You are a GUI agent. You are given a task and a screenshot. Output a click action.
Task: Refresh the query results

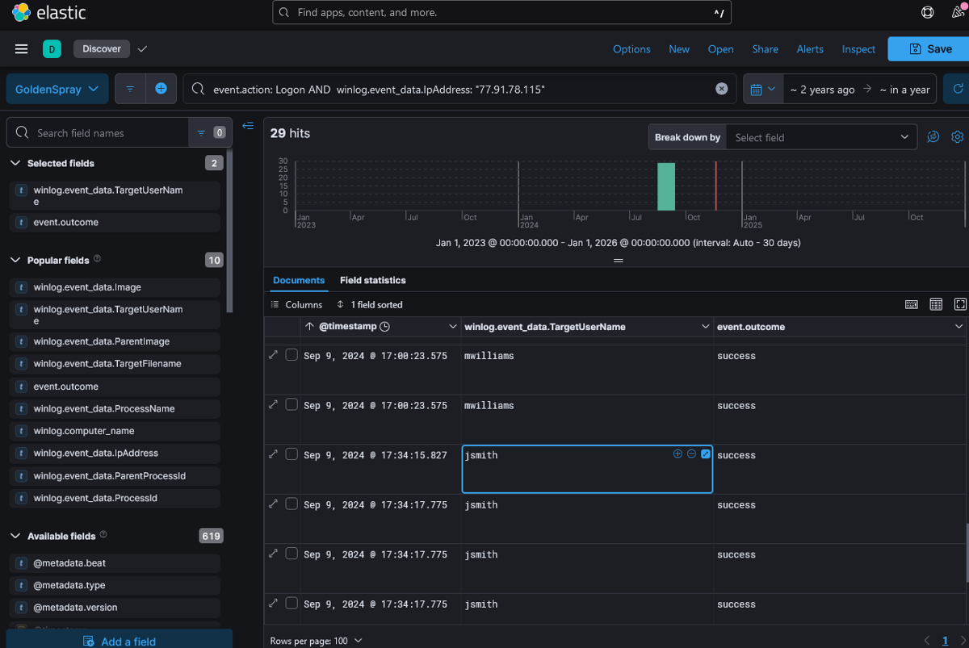(958, 89)
